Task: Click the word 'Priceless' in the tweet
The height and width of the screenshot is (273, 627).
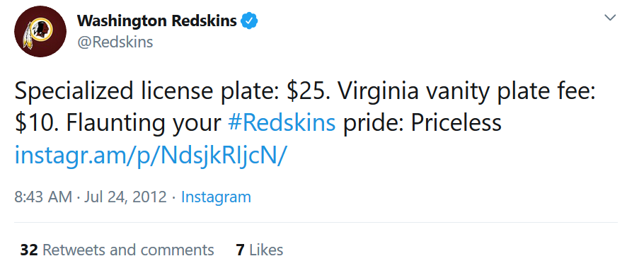Action: [456, 123]
